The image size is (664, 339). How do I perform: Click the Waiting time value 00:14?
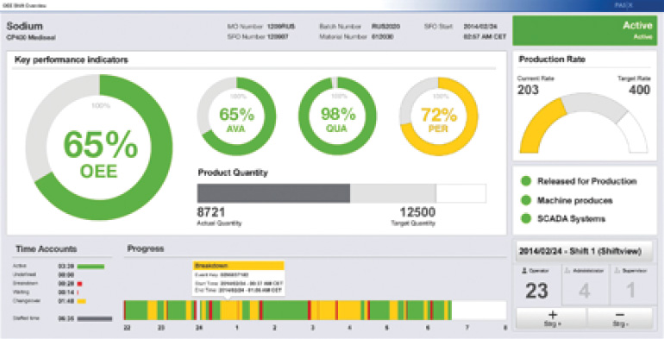[66, 292]
